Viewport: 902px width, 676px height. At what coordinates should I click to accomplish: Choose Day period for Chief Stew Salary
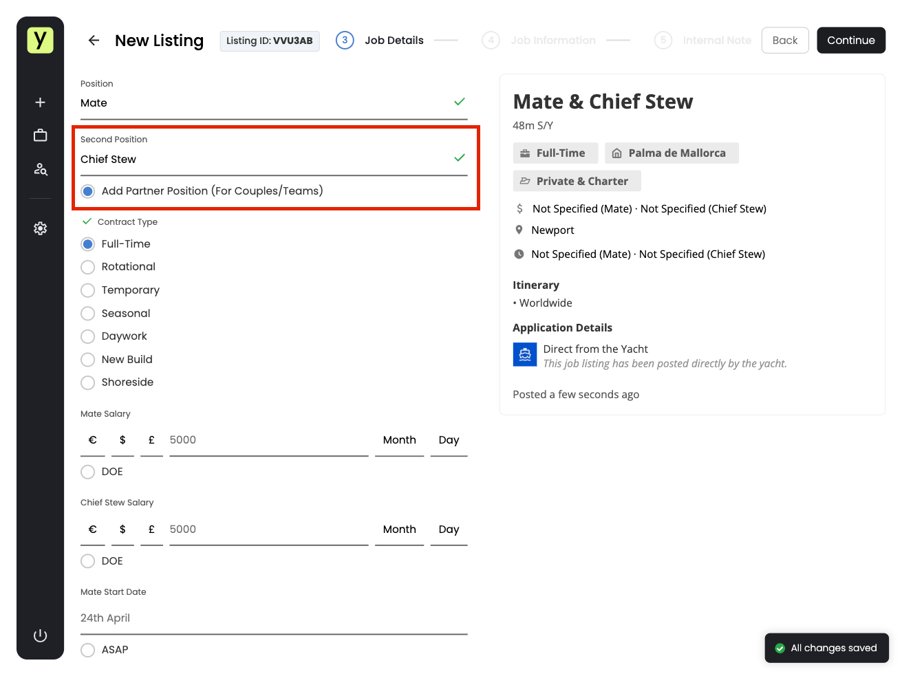pos(449,530)
